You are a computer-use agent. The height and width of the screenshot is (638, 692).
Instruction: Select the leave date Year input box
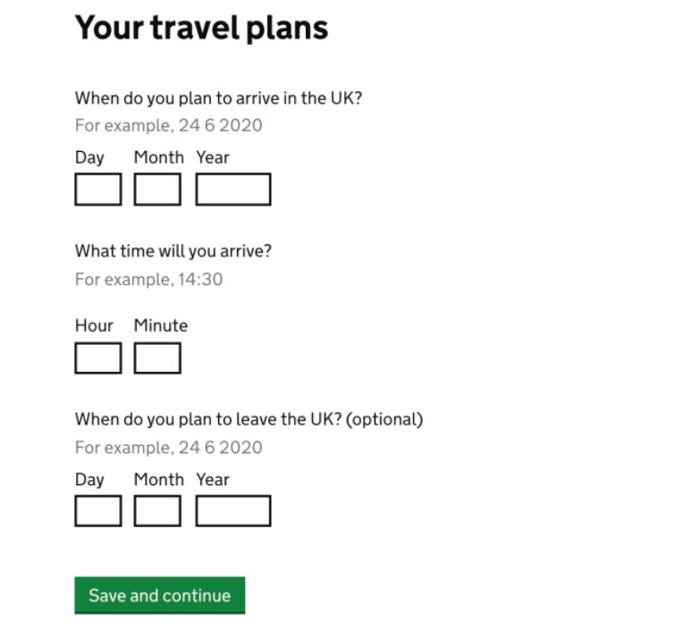pos(232,511)
